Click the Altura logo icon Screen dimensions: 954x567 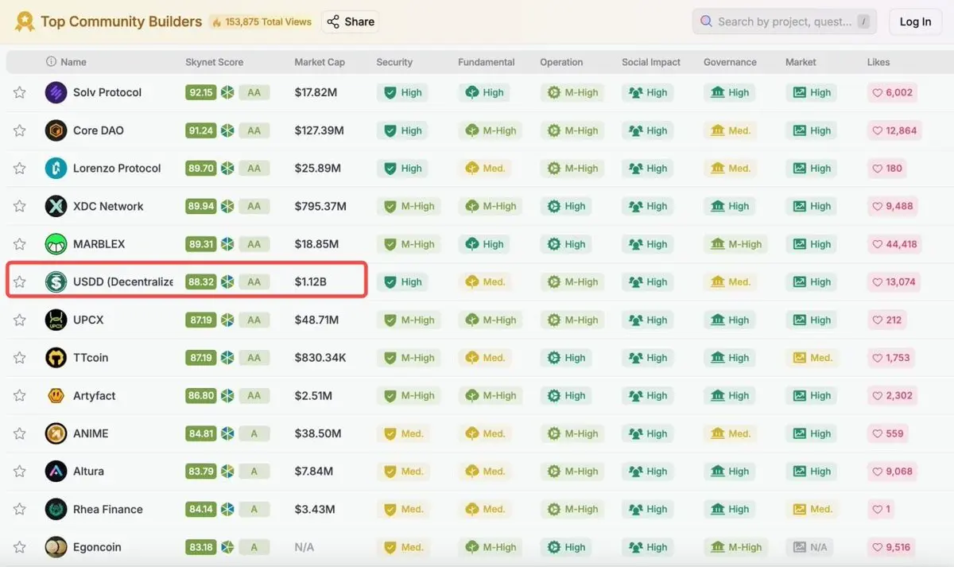[x=56, y=471]
